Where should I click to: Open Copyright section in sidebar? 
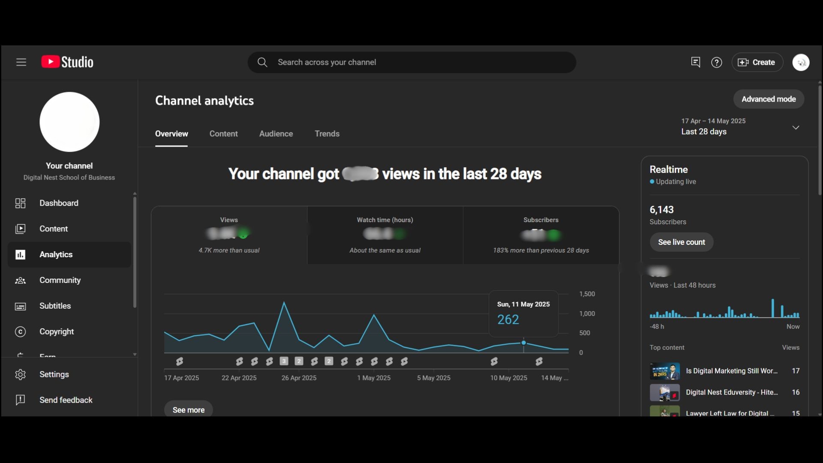56,332
